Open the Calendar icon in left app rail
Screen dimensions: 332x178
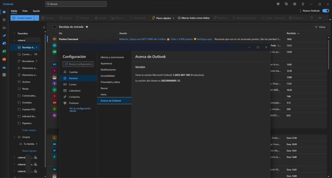4,20
